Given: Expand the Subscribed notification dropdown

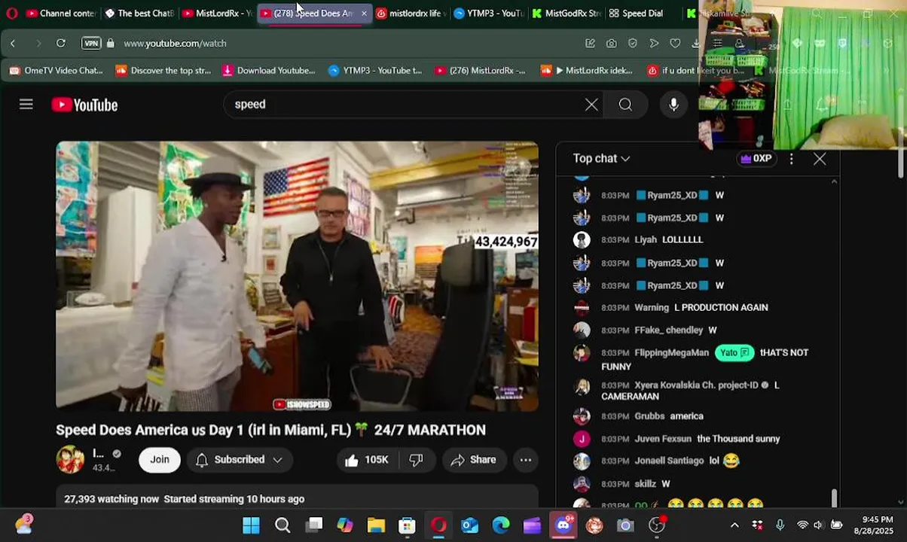Looking at the screenshot, I should pyautogui.click(x=240, y=460).
